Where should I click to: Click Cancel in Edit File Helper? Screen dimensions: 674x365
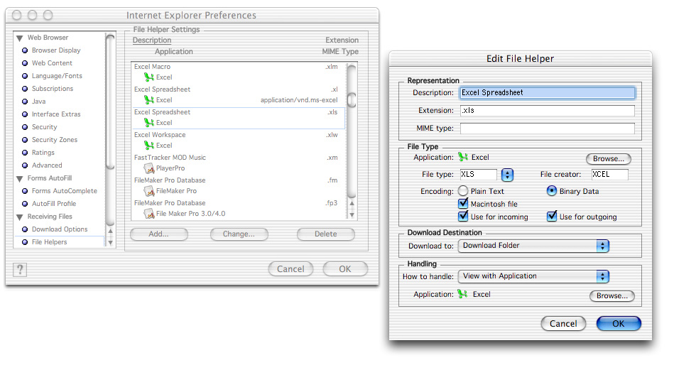click(563, 324)
